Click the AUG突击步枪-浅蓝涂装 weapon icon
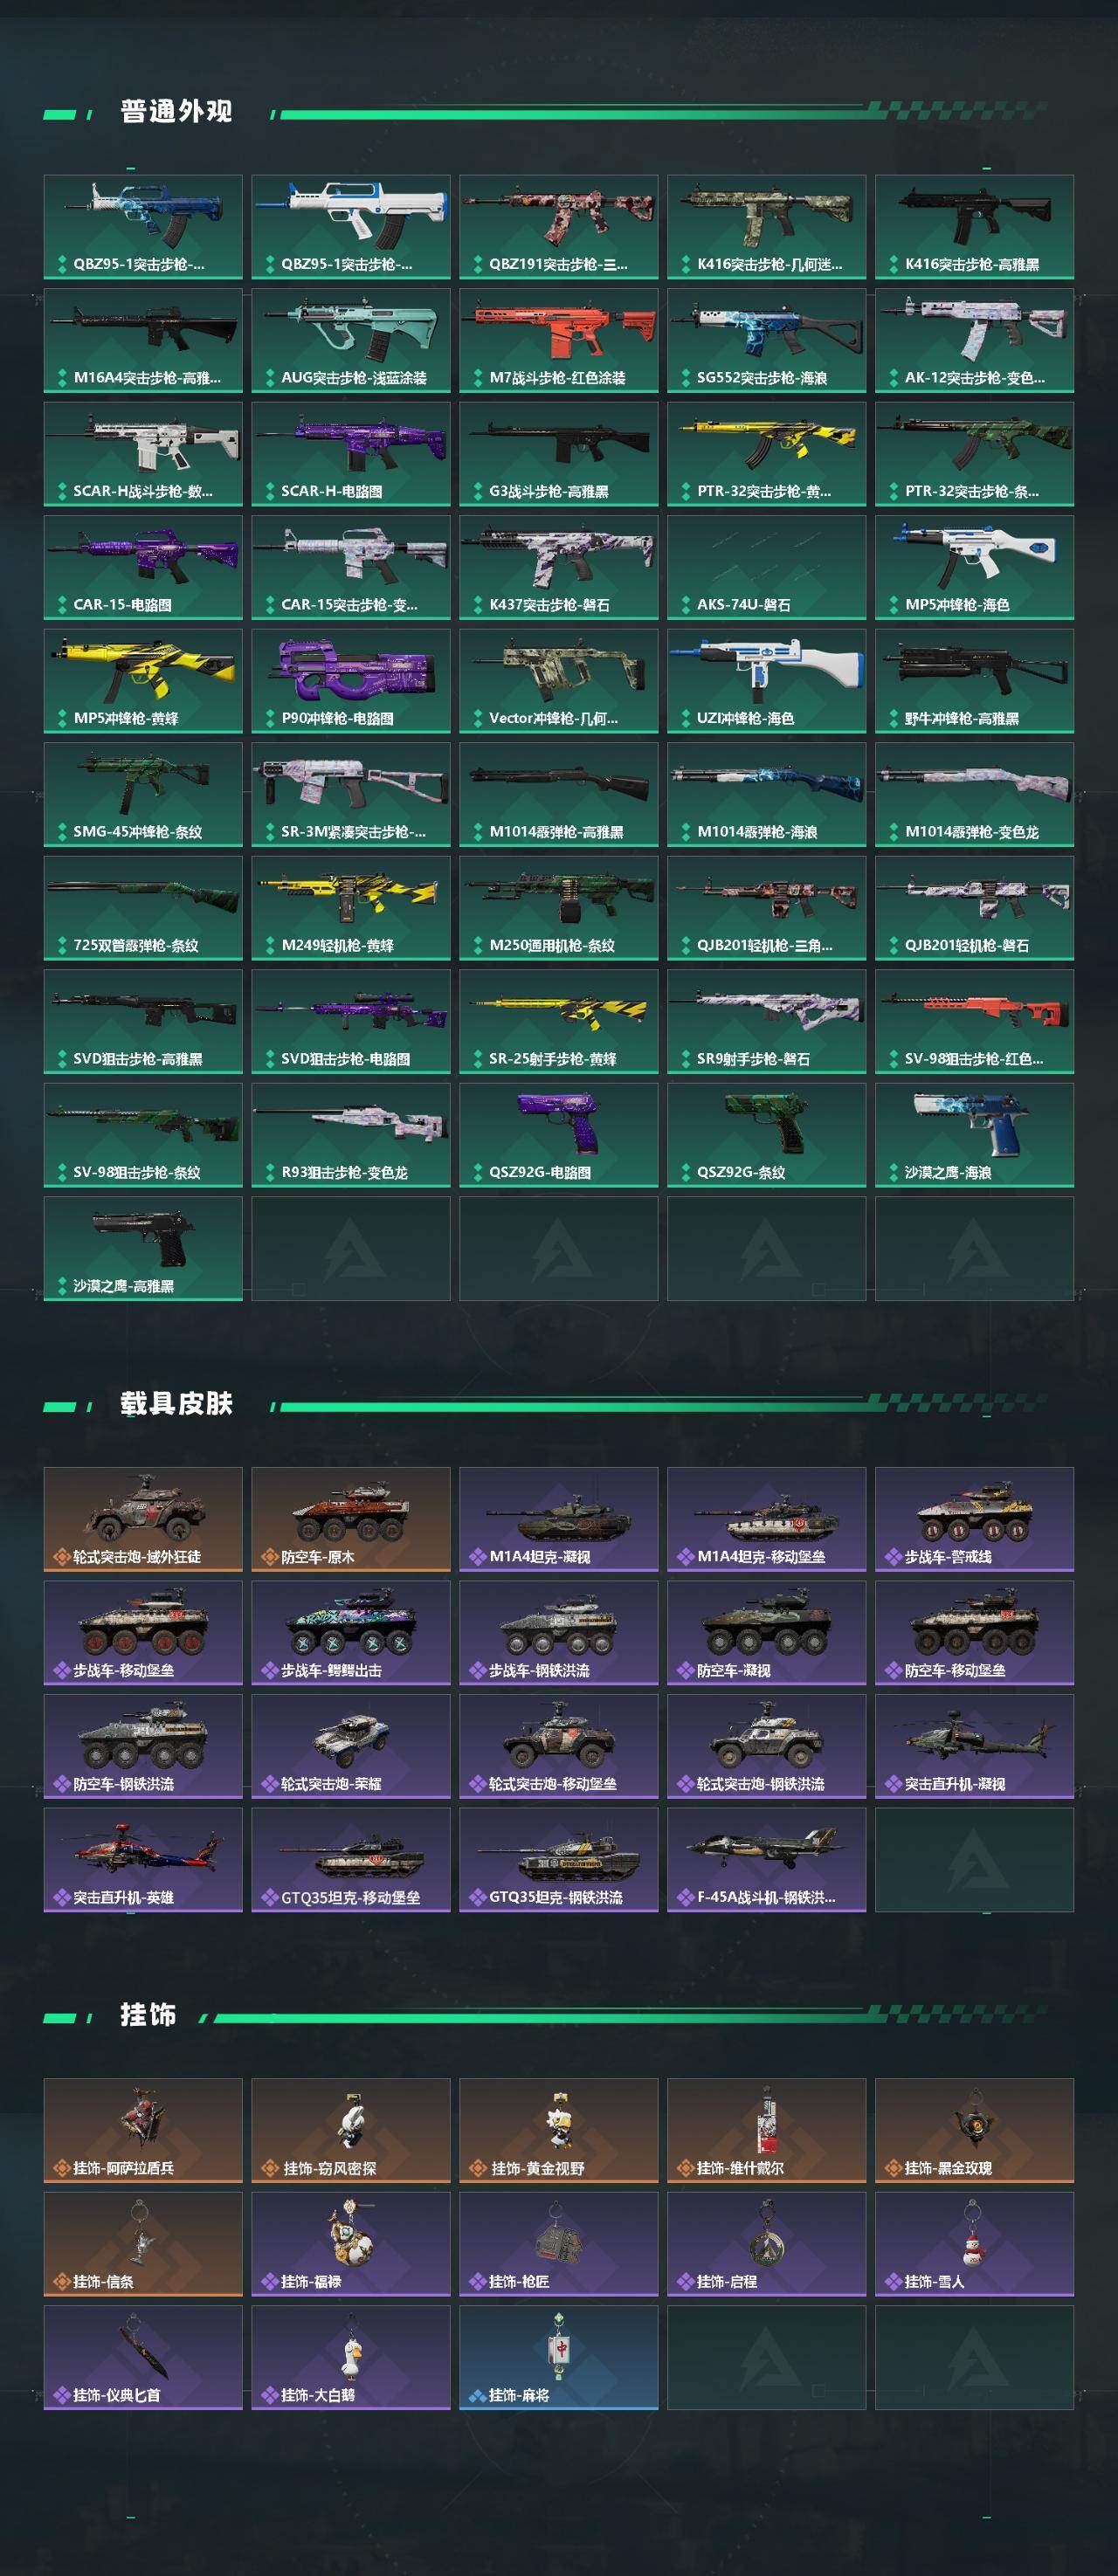Image resolution: width=1118 pixels, height=2576 pixels. coord(351,328)
